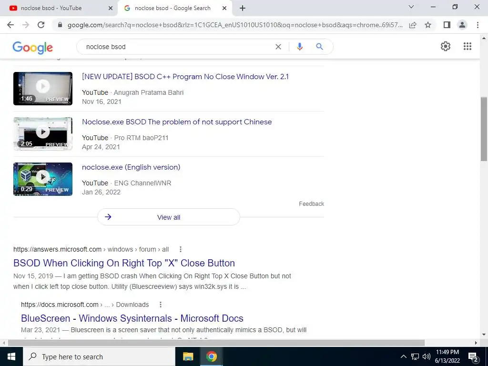Play the 2:05 video thumbnail preview
488x366 pixels.
click(43, 134)
